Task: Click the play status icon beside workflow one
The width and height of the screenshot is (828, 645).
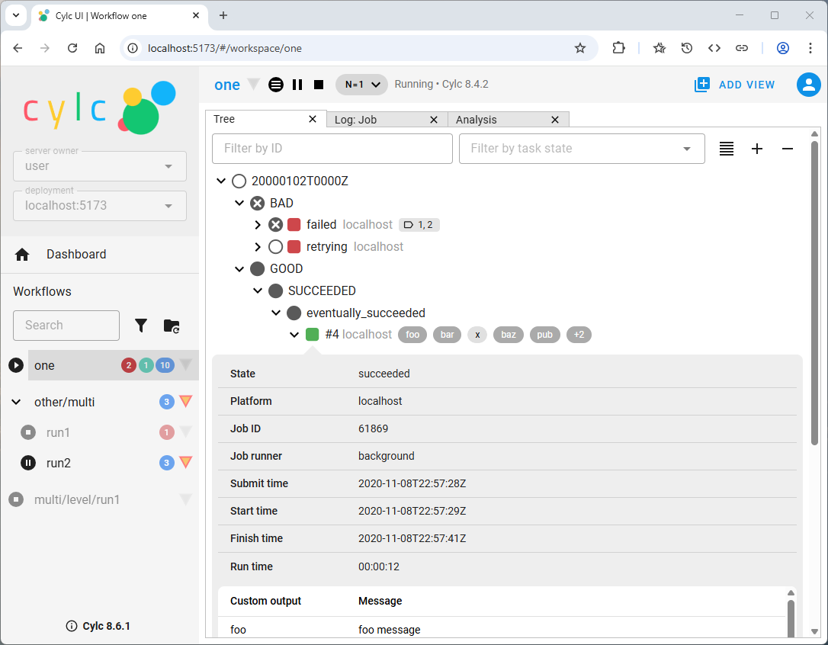Action: point(15,365)
